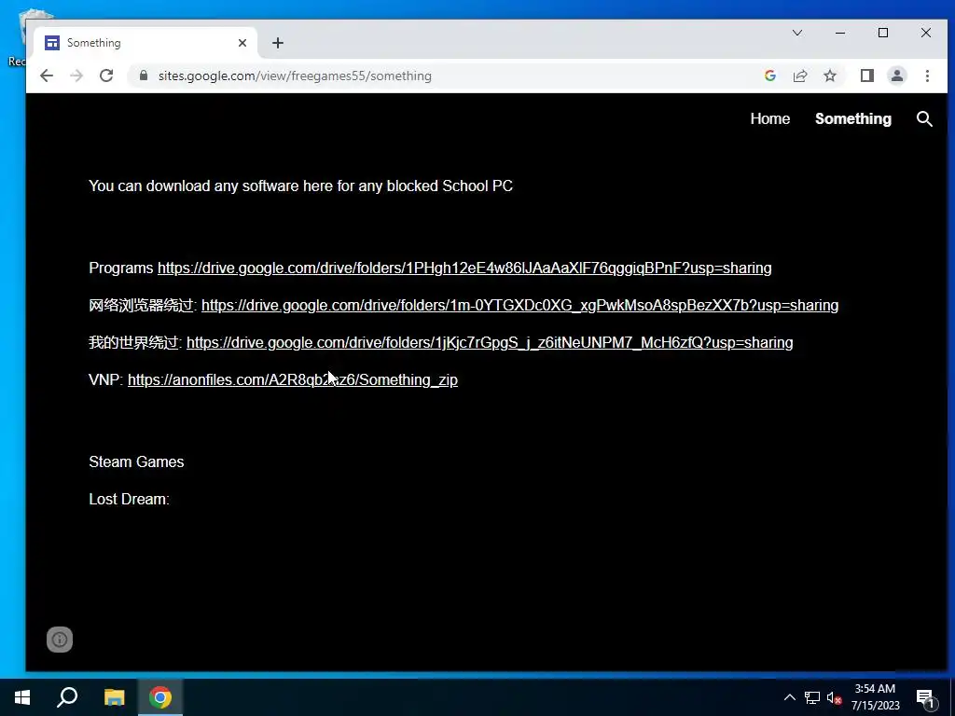The image size is (955, 716).
Task: Open the clock showing 3:54 AM
Action: [875, 697]
